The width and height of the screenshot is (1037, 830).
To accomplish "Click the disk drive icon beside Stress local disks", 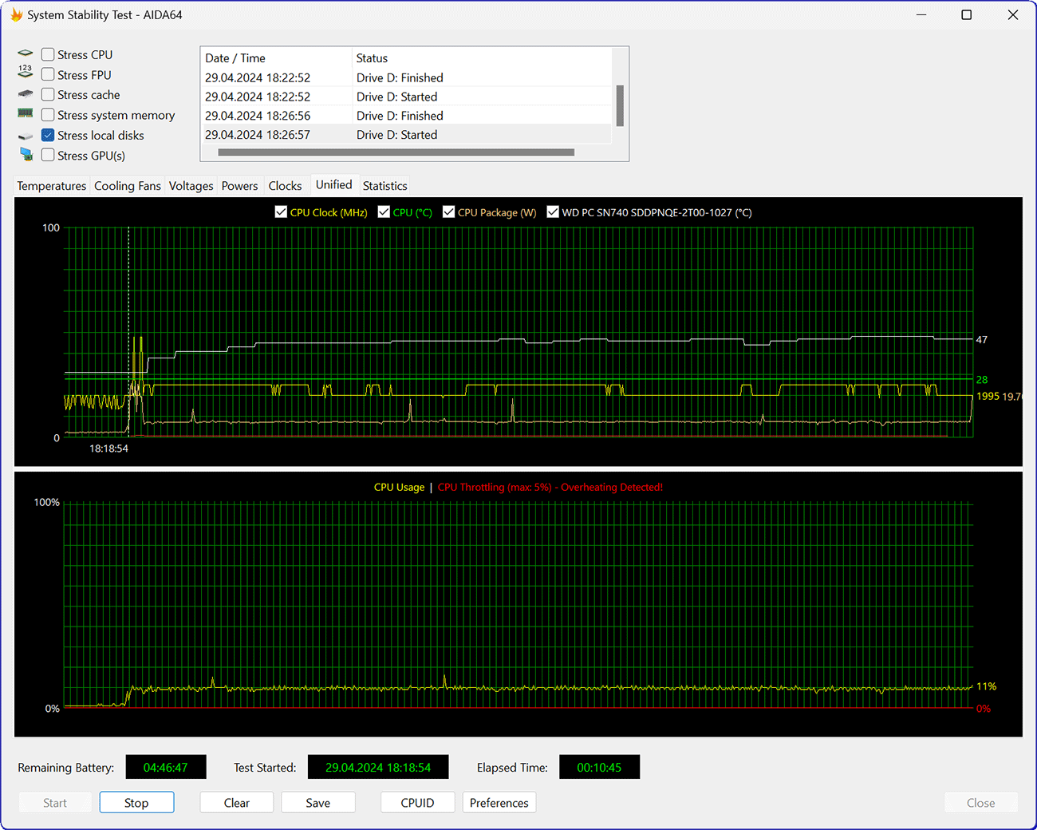I will click(x=26, y=136).
